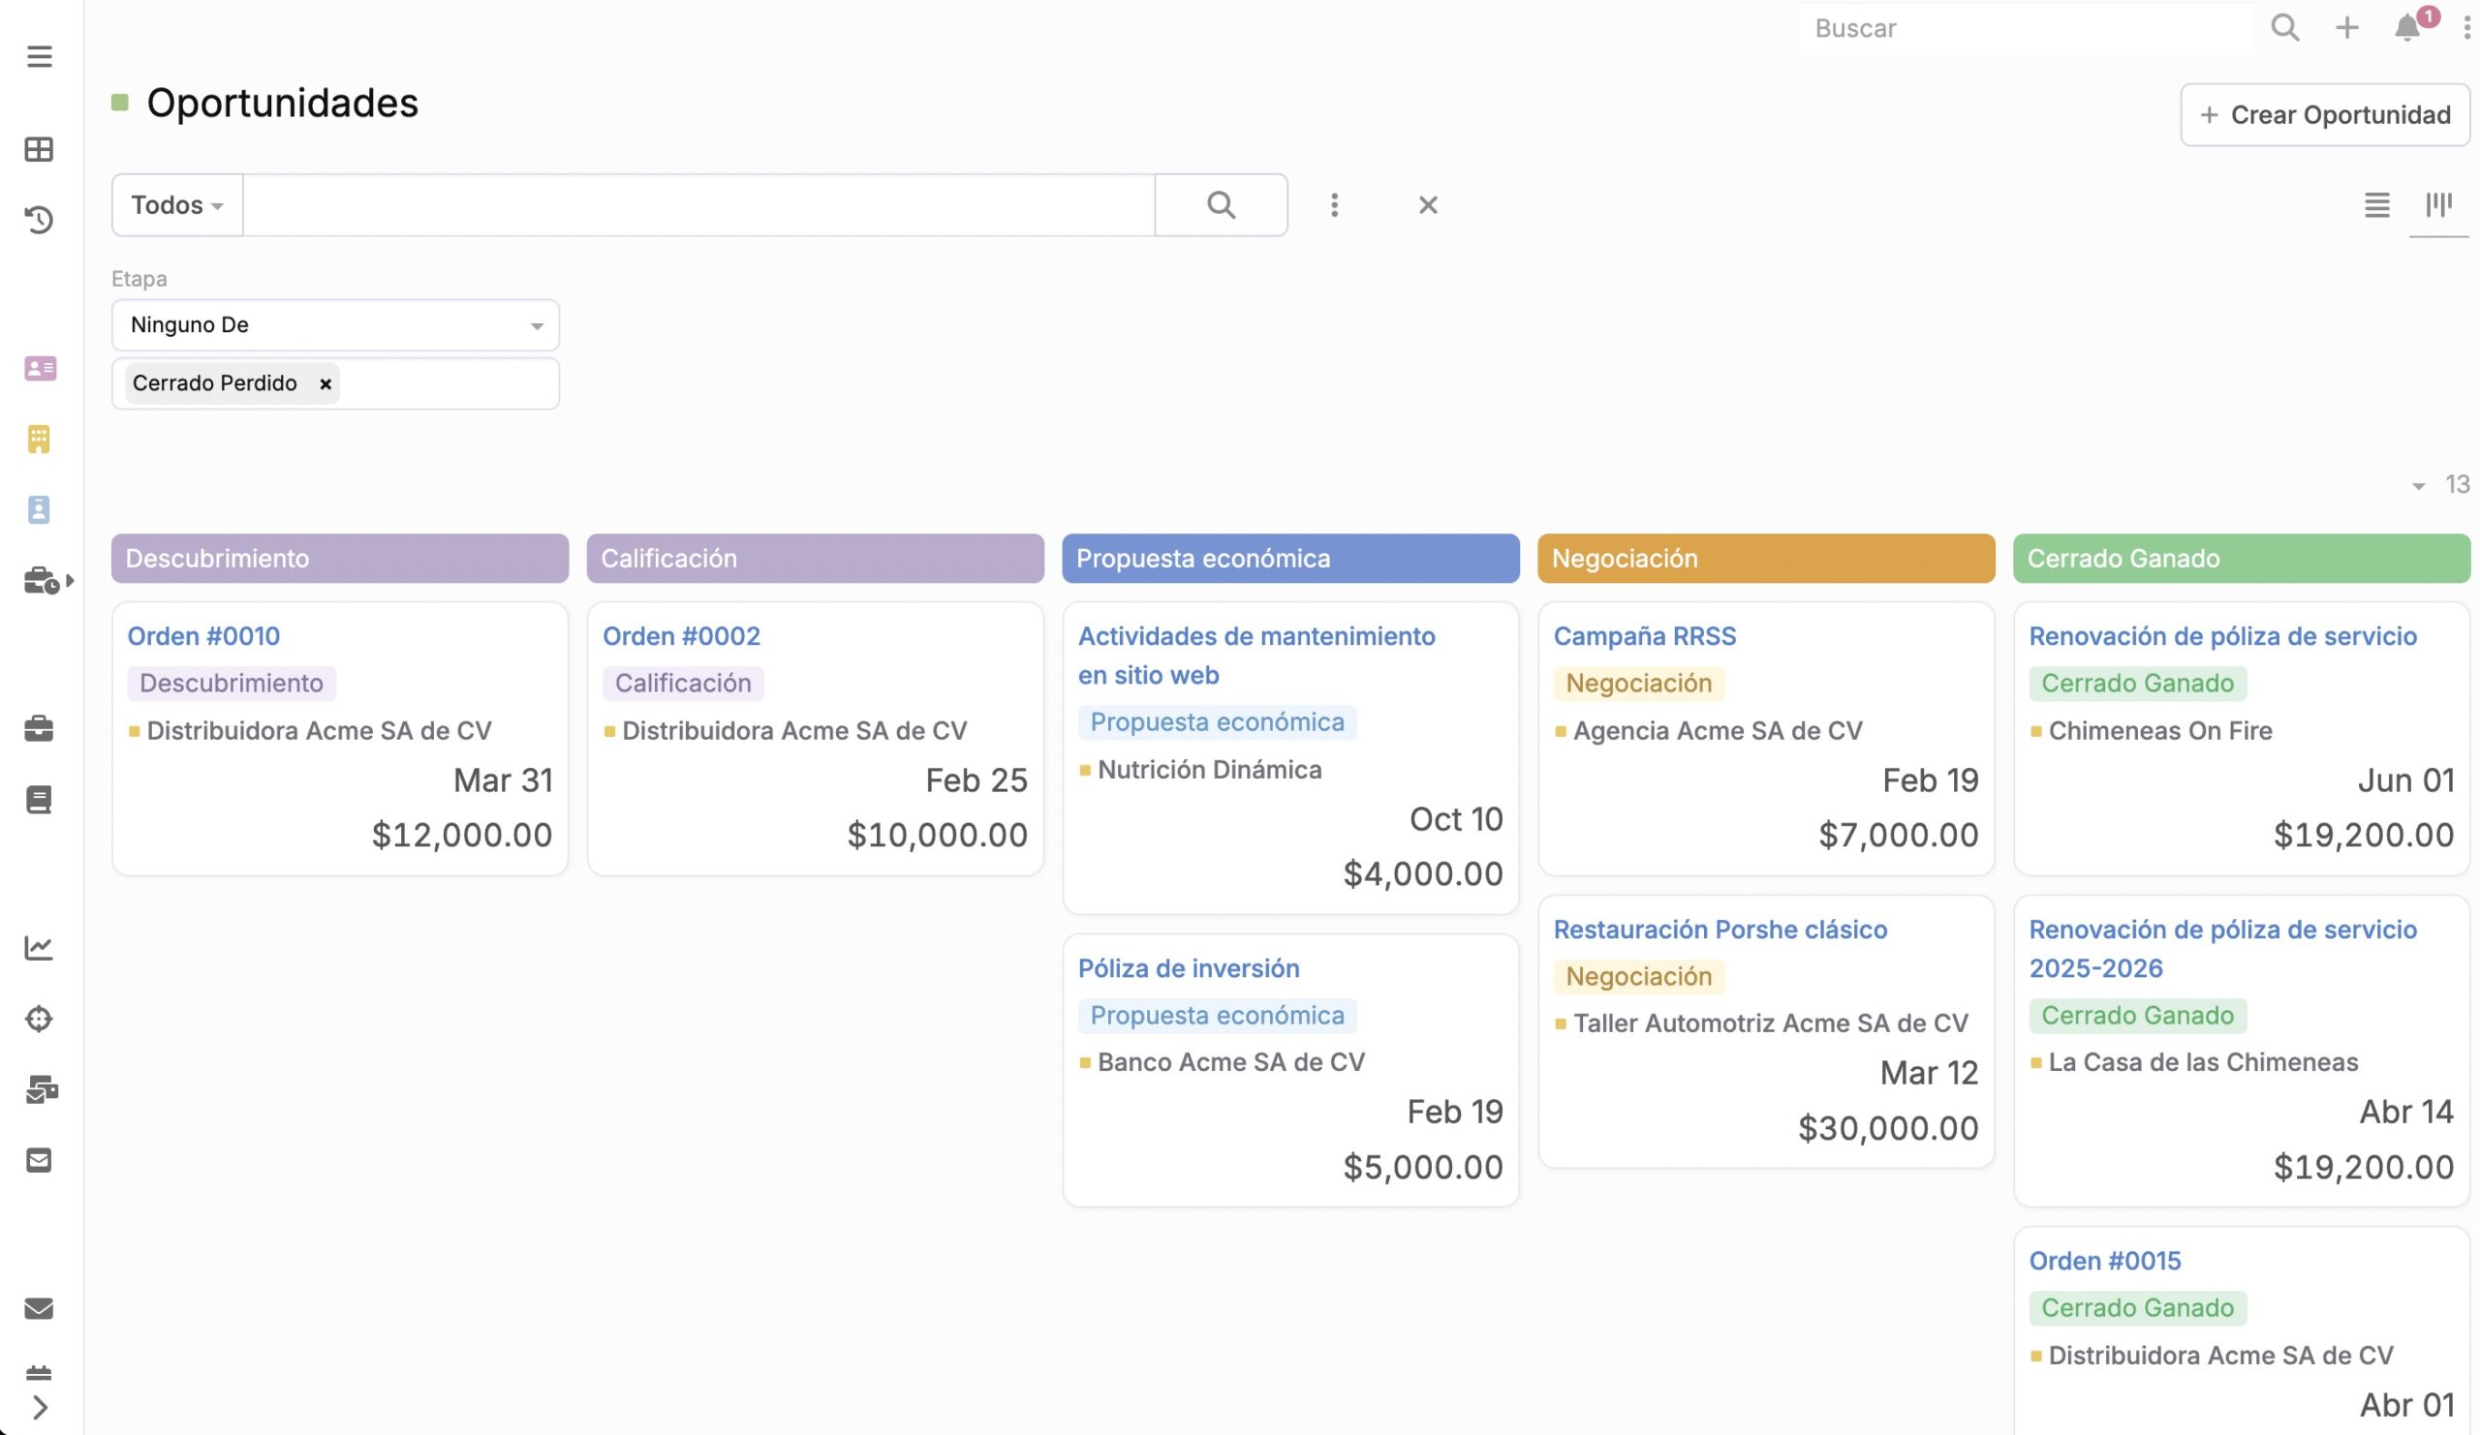Viewport: 2480px width, 1435px height.
Task: Open the pink contacts card icon
Action: pos(41,368)
